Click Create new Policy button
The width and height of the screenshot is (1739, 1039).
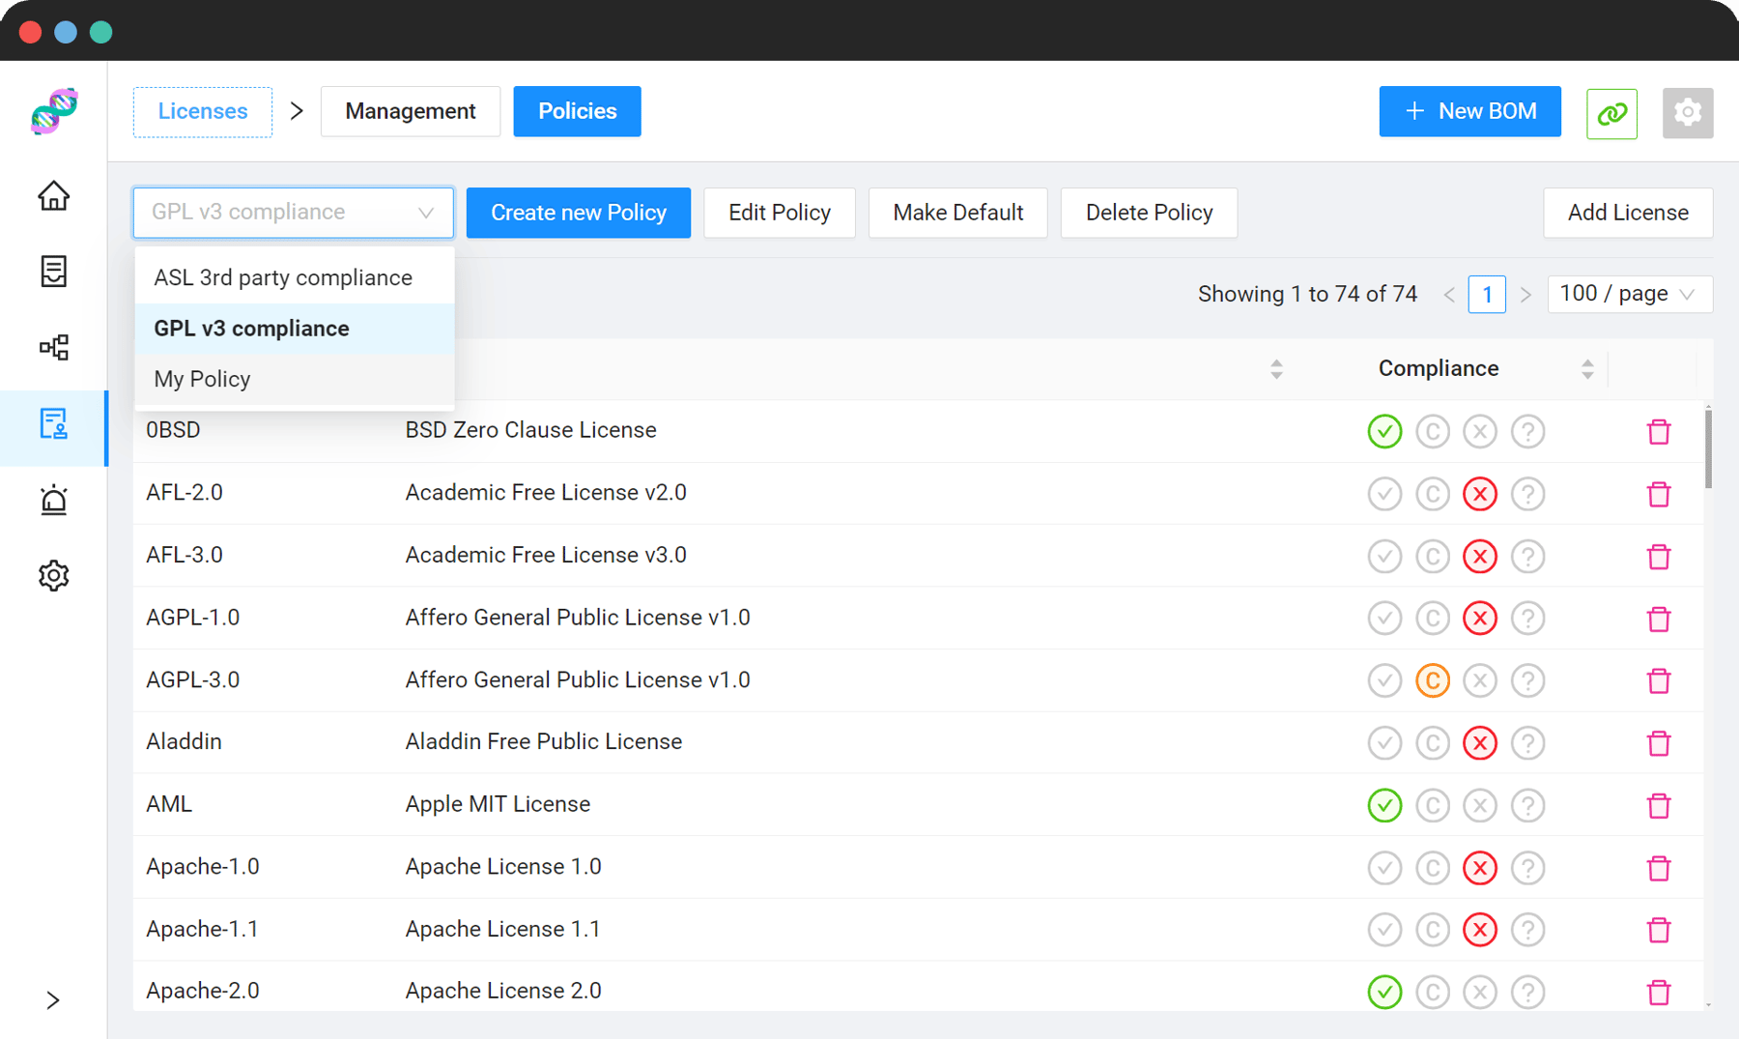(x=578, y=213)
